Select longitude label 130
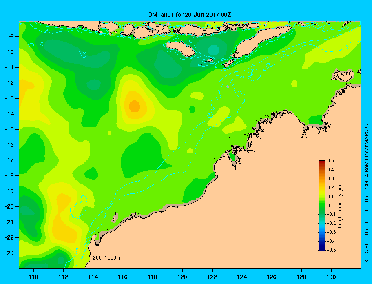 (x=331, y=277)
